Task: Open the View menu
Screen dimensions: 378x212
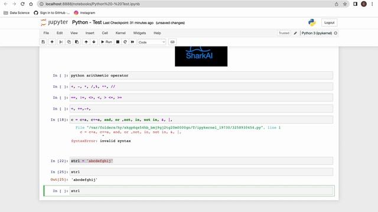Action: (x=74, y=33)
